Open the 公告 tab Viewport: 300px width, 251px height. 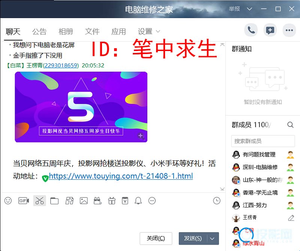[x=39, y=32]
